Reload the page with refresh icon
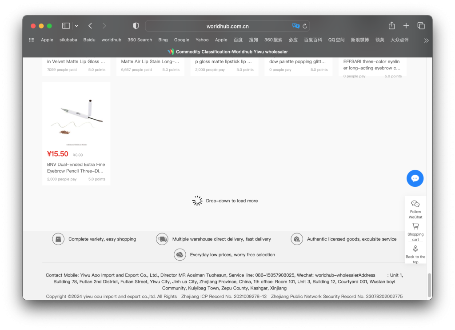Viewport: 455px width, 330px height. pos(305,26)
